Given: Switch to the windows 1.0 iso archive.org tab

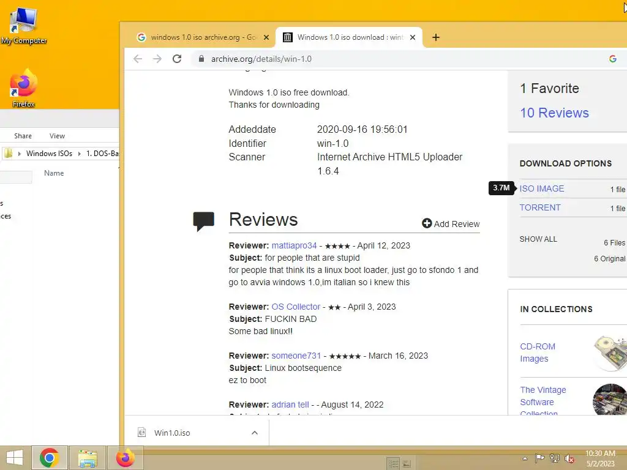Looking at the screenshot, I should tap(203, 37).
